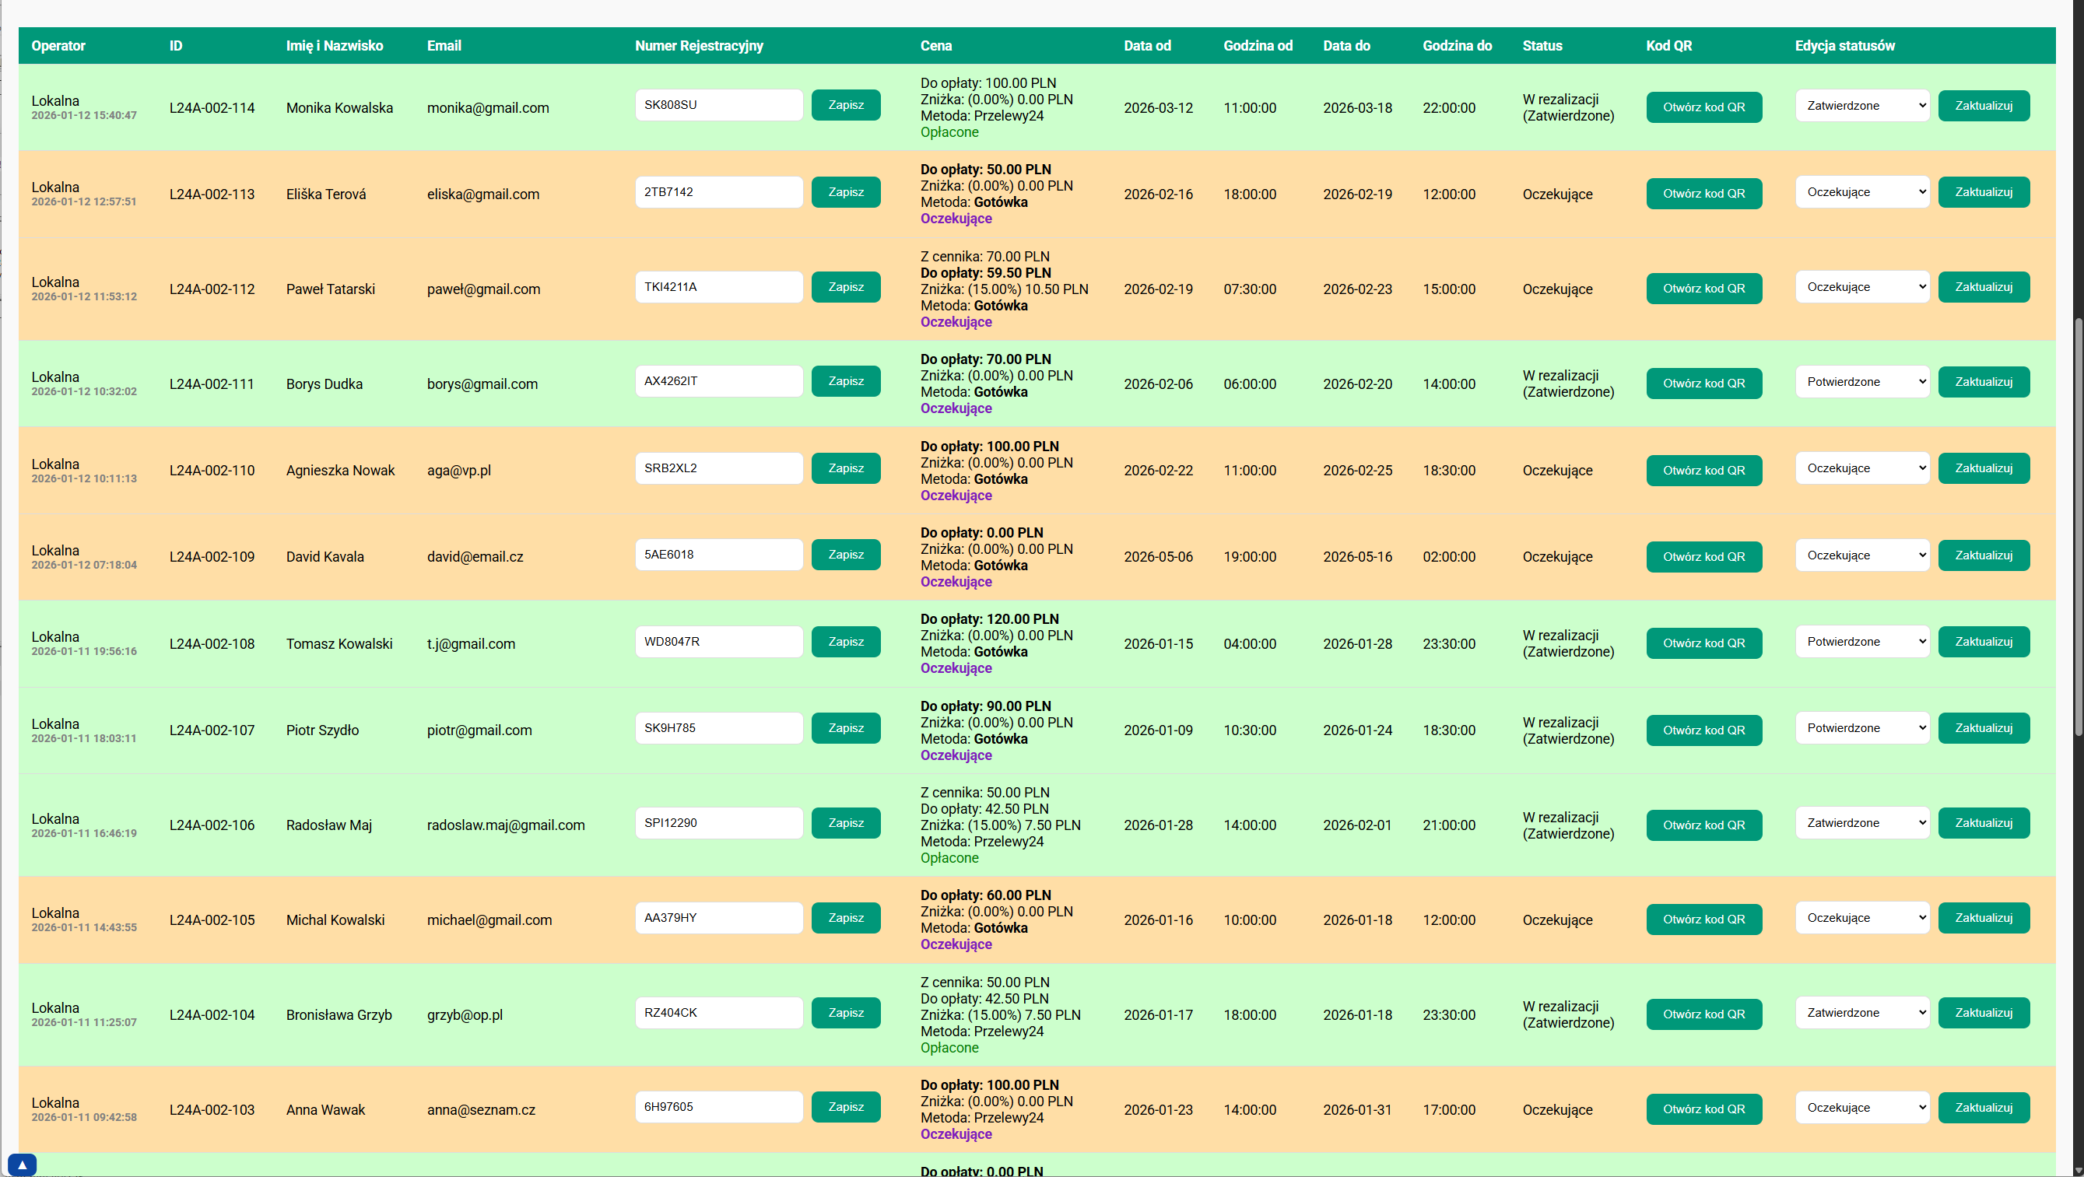The image size is (2084, 1177).
Task: Click Zaktualizuj for Michal Kowalski
Action: (x=1983, y=918)
